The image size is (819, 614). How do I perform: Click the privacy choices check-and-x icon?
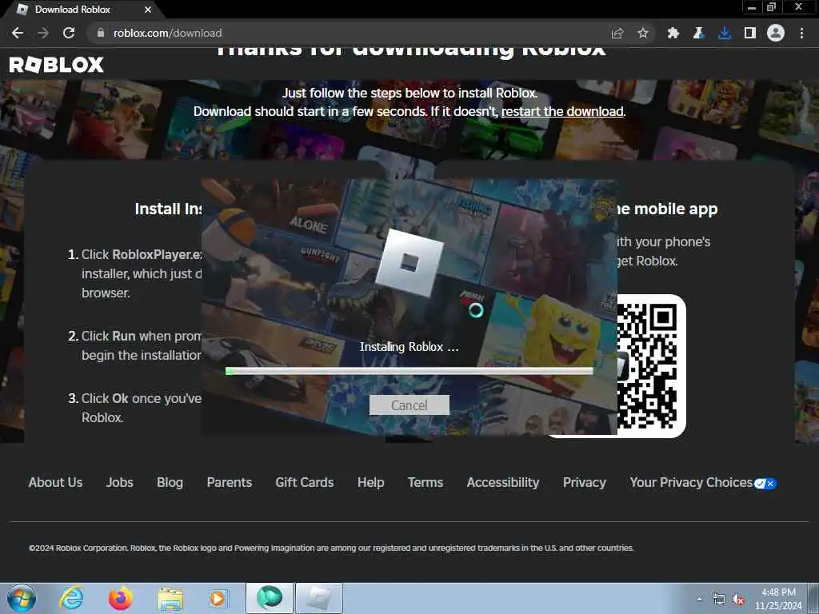click(765, 484)
